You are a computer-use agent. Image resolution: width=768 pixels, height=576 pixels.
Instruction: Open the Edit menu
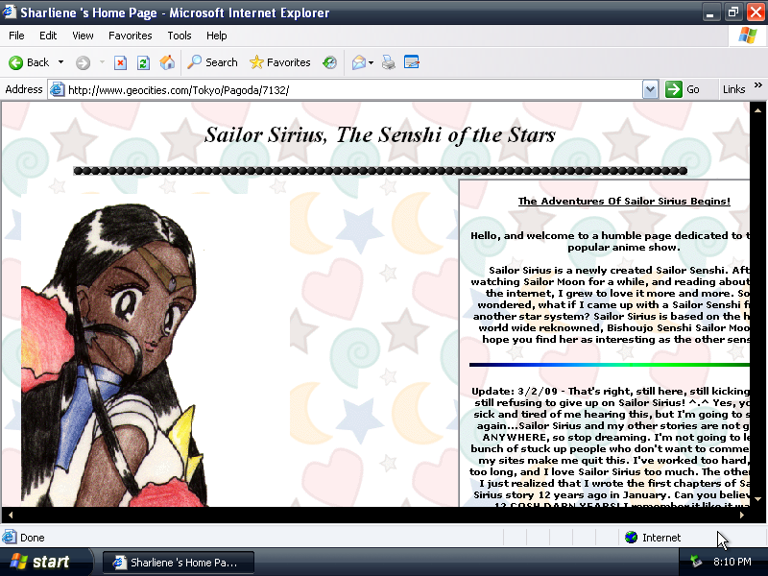(48, 36)
